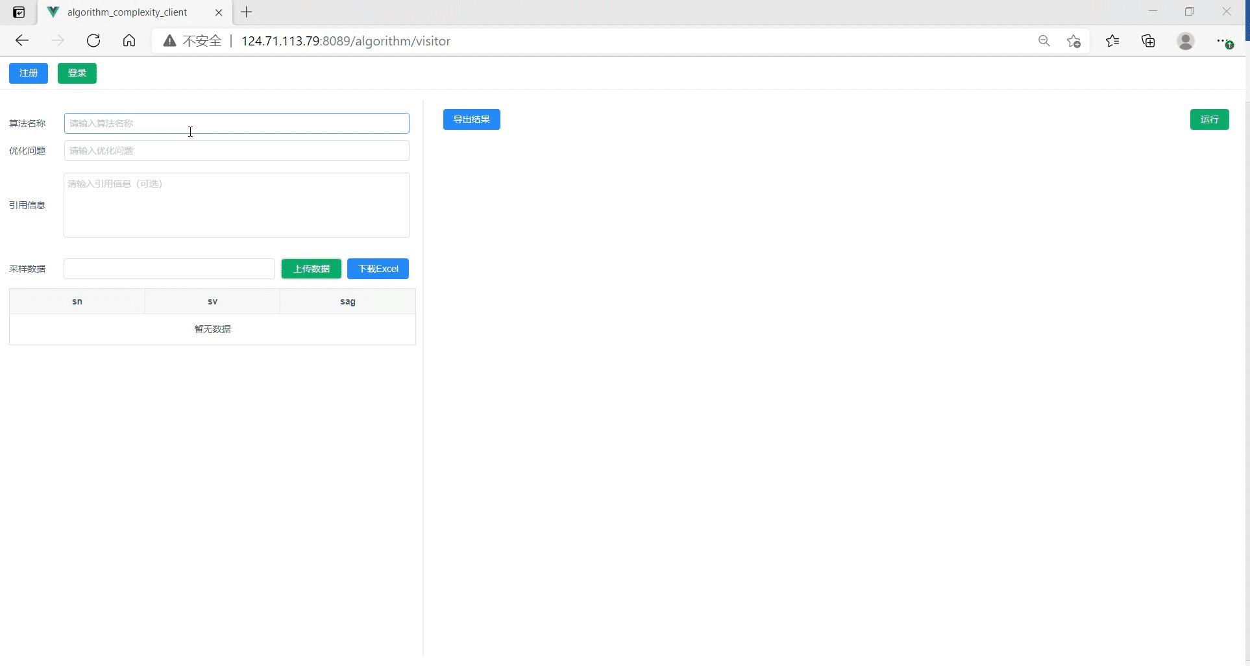This screenshot has height=666, width=1250.
Task: Open the favorites list icon
Action: click(x=1112, y=41)
